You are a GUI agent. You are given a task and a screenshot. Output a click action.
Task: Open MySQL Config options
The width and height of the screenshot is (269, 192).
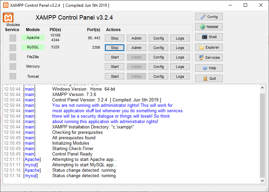click(158, 48)
